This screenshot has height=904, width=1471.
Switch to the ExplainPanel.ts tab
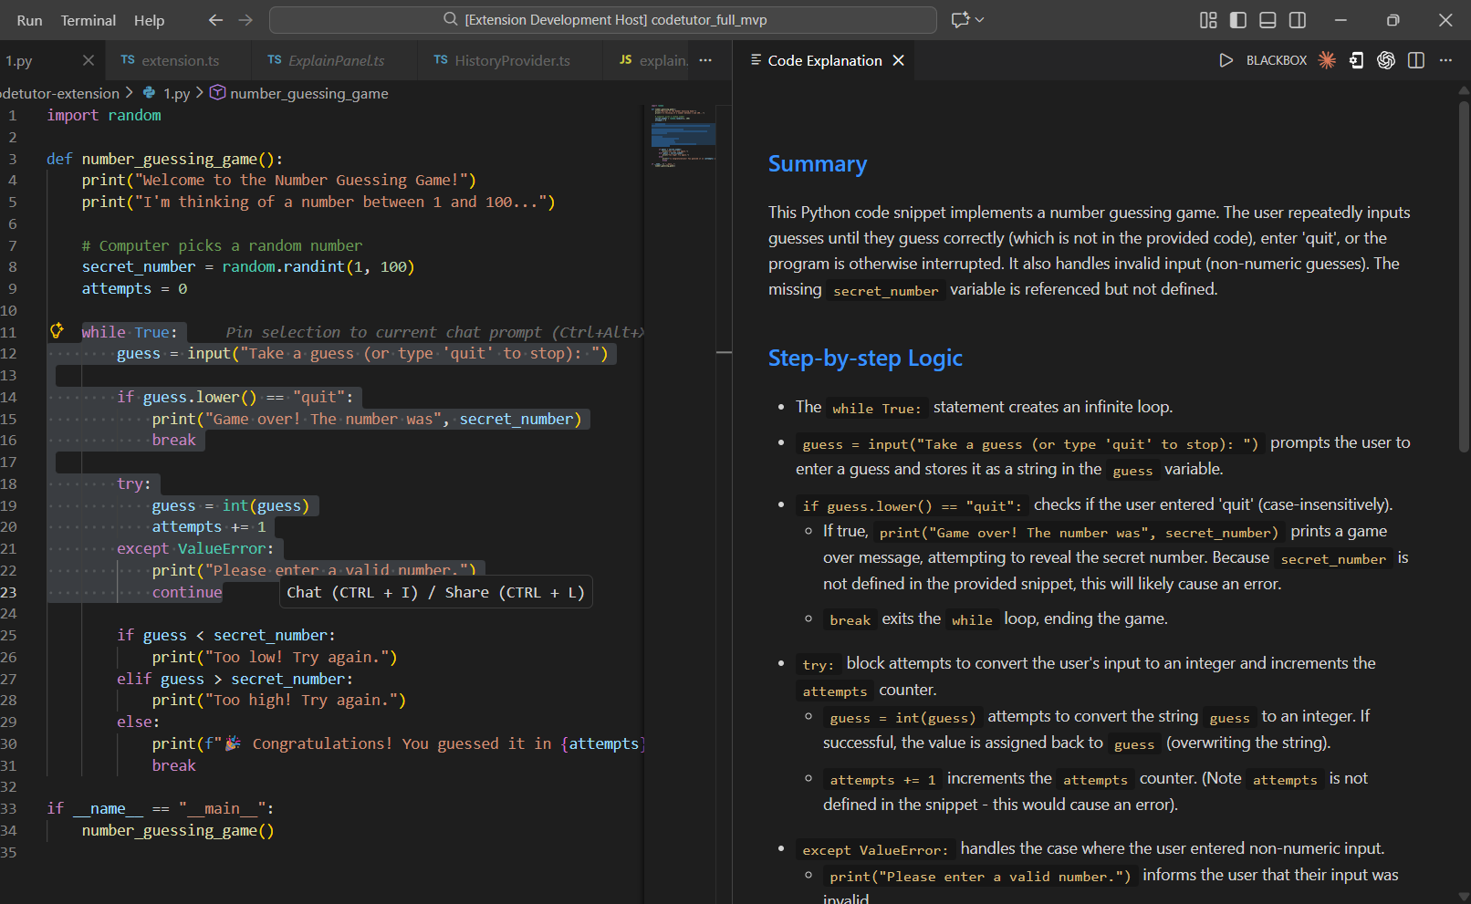(335, 60)
